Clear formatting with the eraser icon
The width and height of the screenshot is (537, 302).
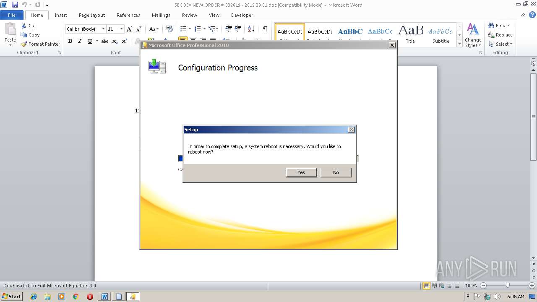pos(169,29)
